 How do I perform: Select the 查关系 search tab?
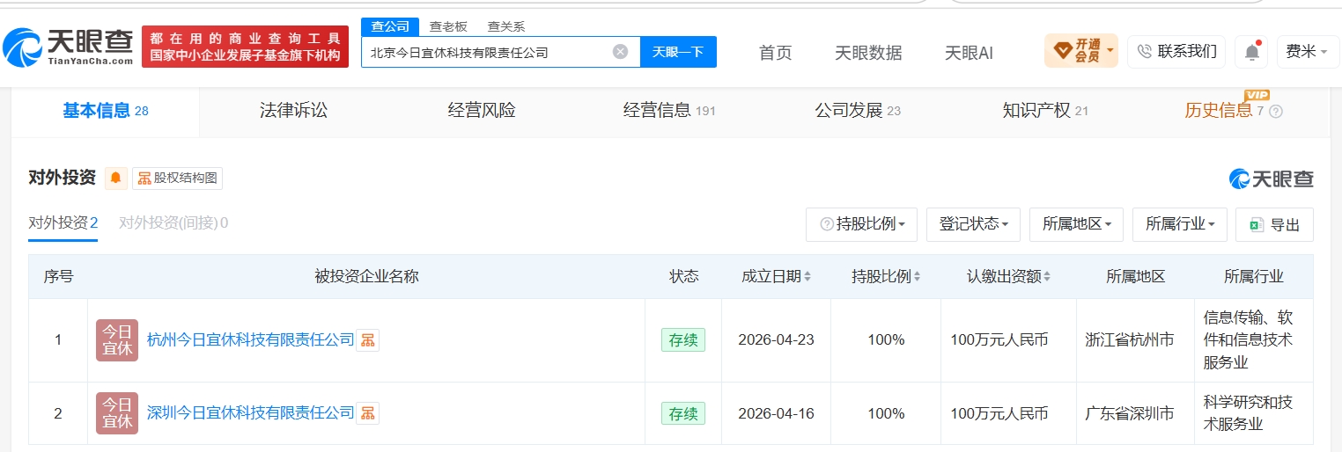point(505,26)
